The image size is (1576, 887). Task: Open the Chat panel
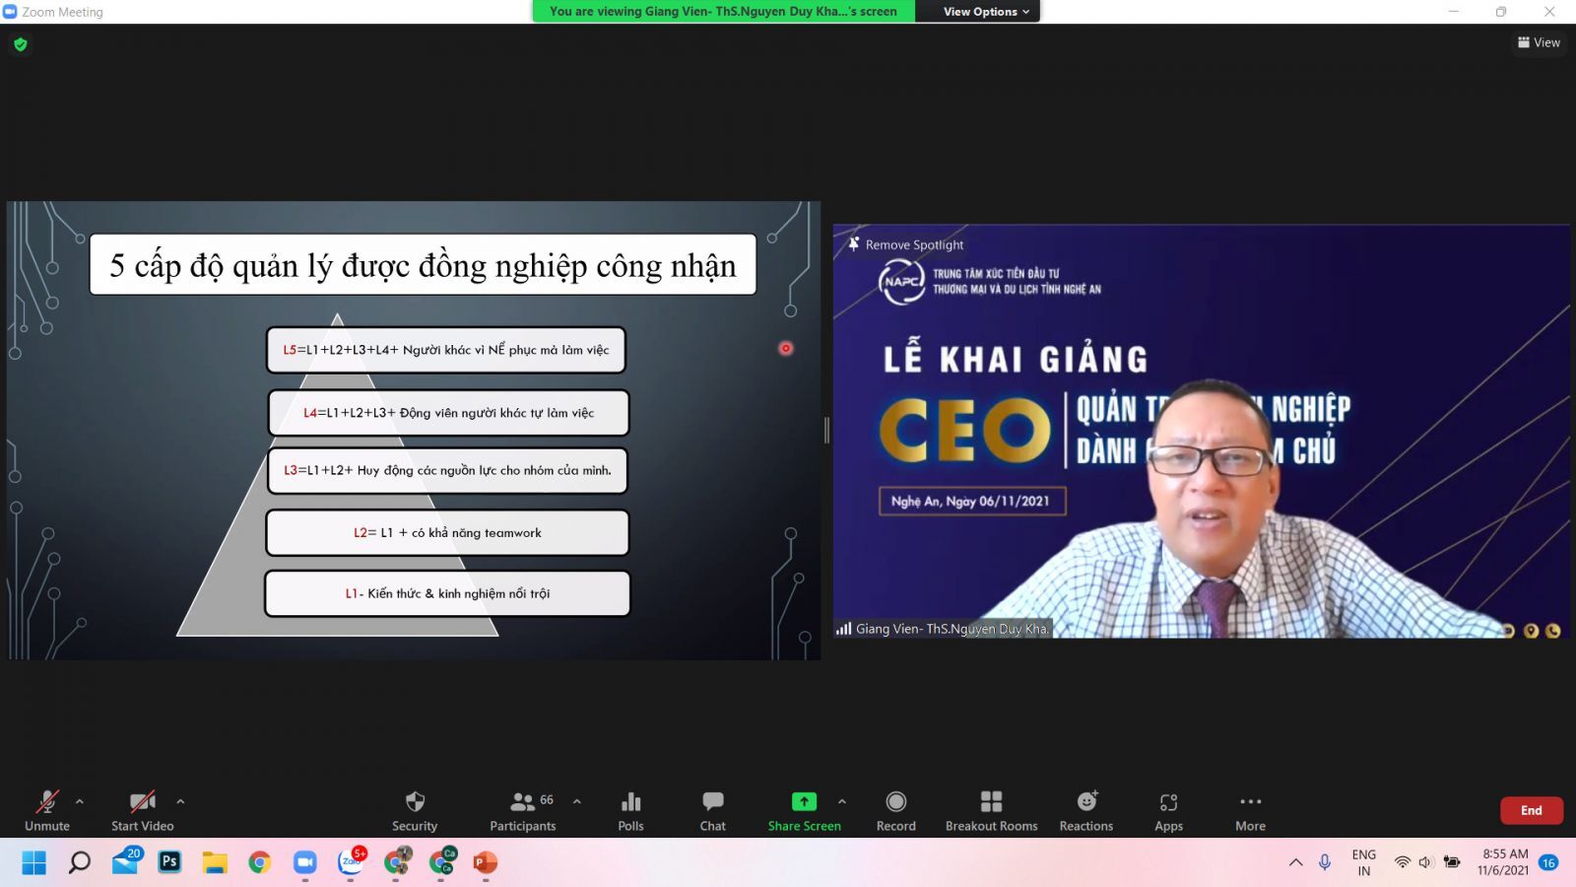tap(712, 810)
